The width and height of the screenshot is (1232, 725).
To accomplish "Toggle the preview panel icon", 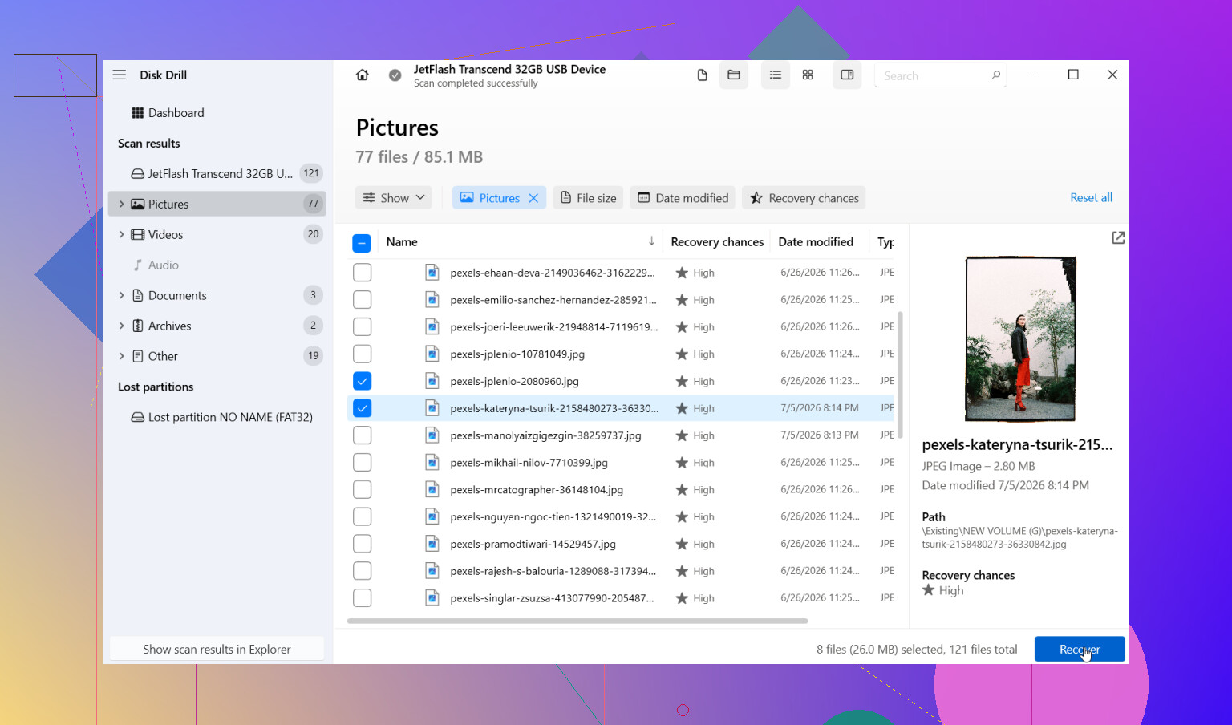I will click(847, 75).
